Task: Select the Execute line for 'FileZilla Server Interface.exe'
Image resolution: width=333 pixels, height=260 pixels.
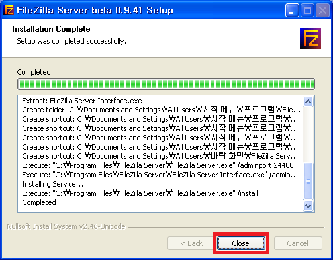Action: click(x=160, y=175)
